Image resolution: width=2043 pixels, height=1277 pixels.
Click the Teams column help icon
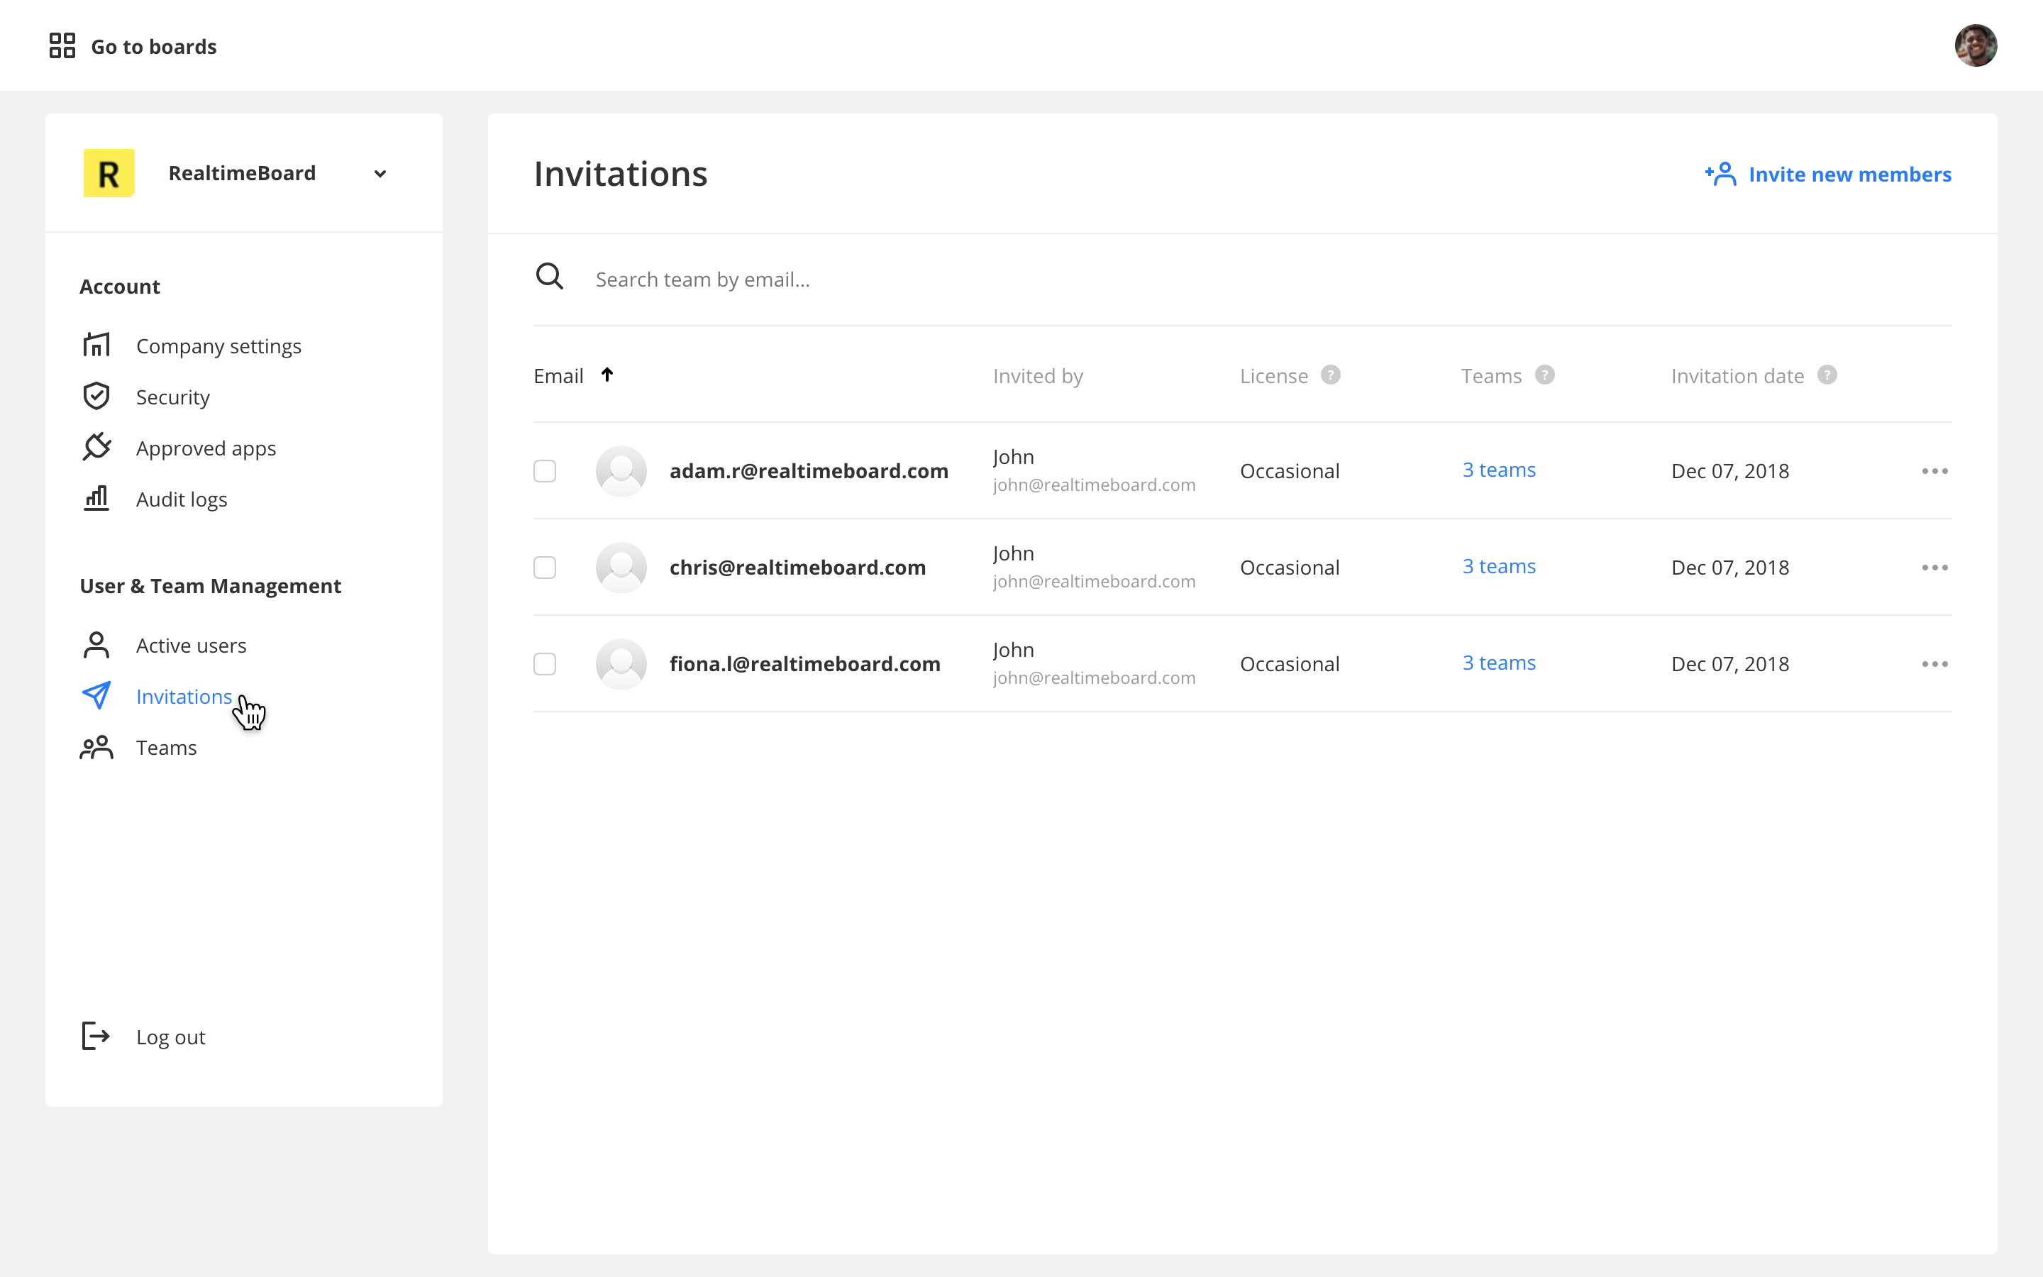pos(1544,375)
